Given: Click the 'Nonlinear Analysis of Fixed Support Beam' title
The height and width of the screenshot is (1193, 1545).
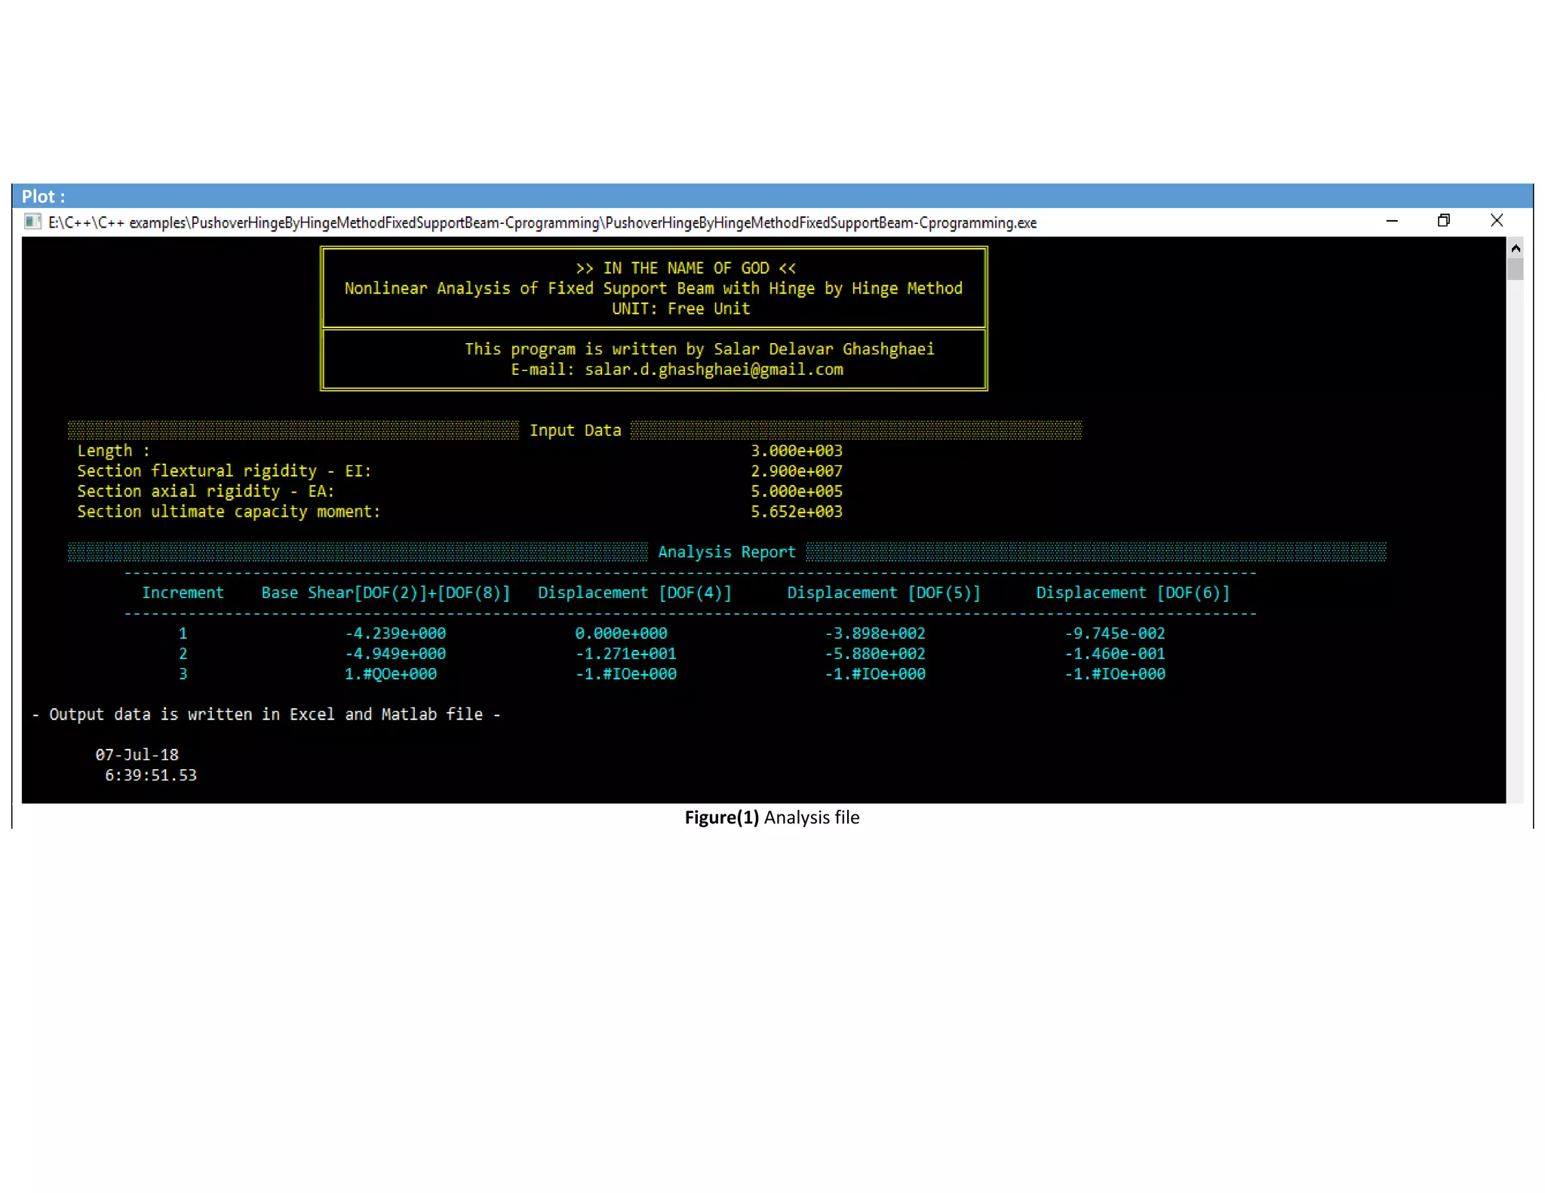Looking at the screenshot, I should click(x=653, y=288).
